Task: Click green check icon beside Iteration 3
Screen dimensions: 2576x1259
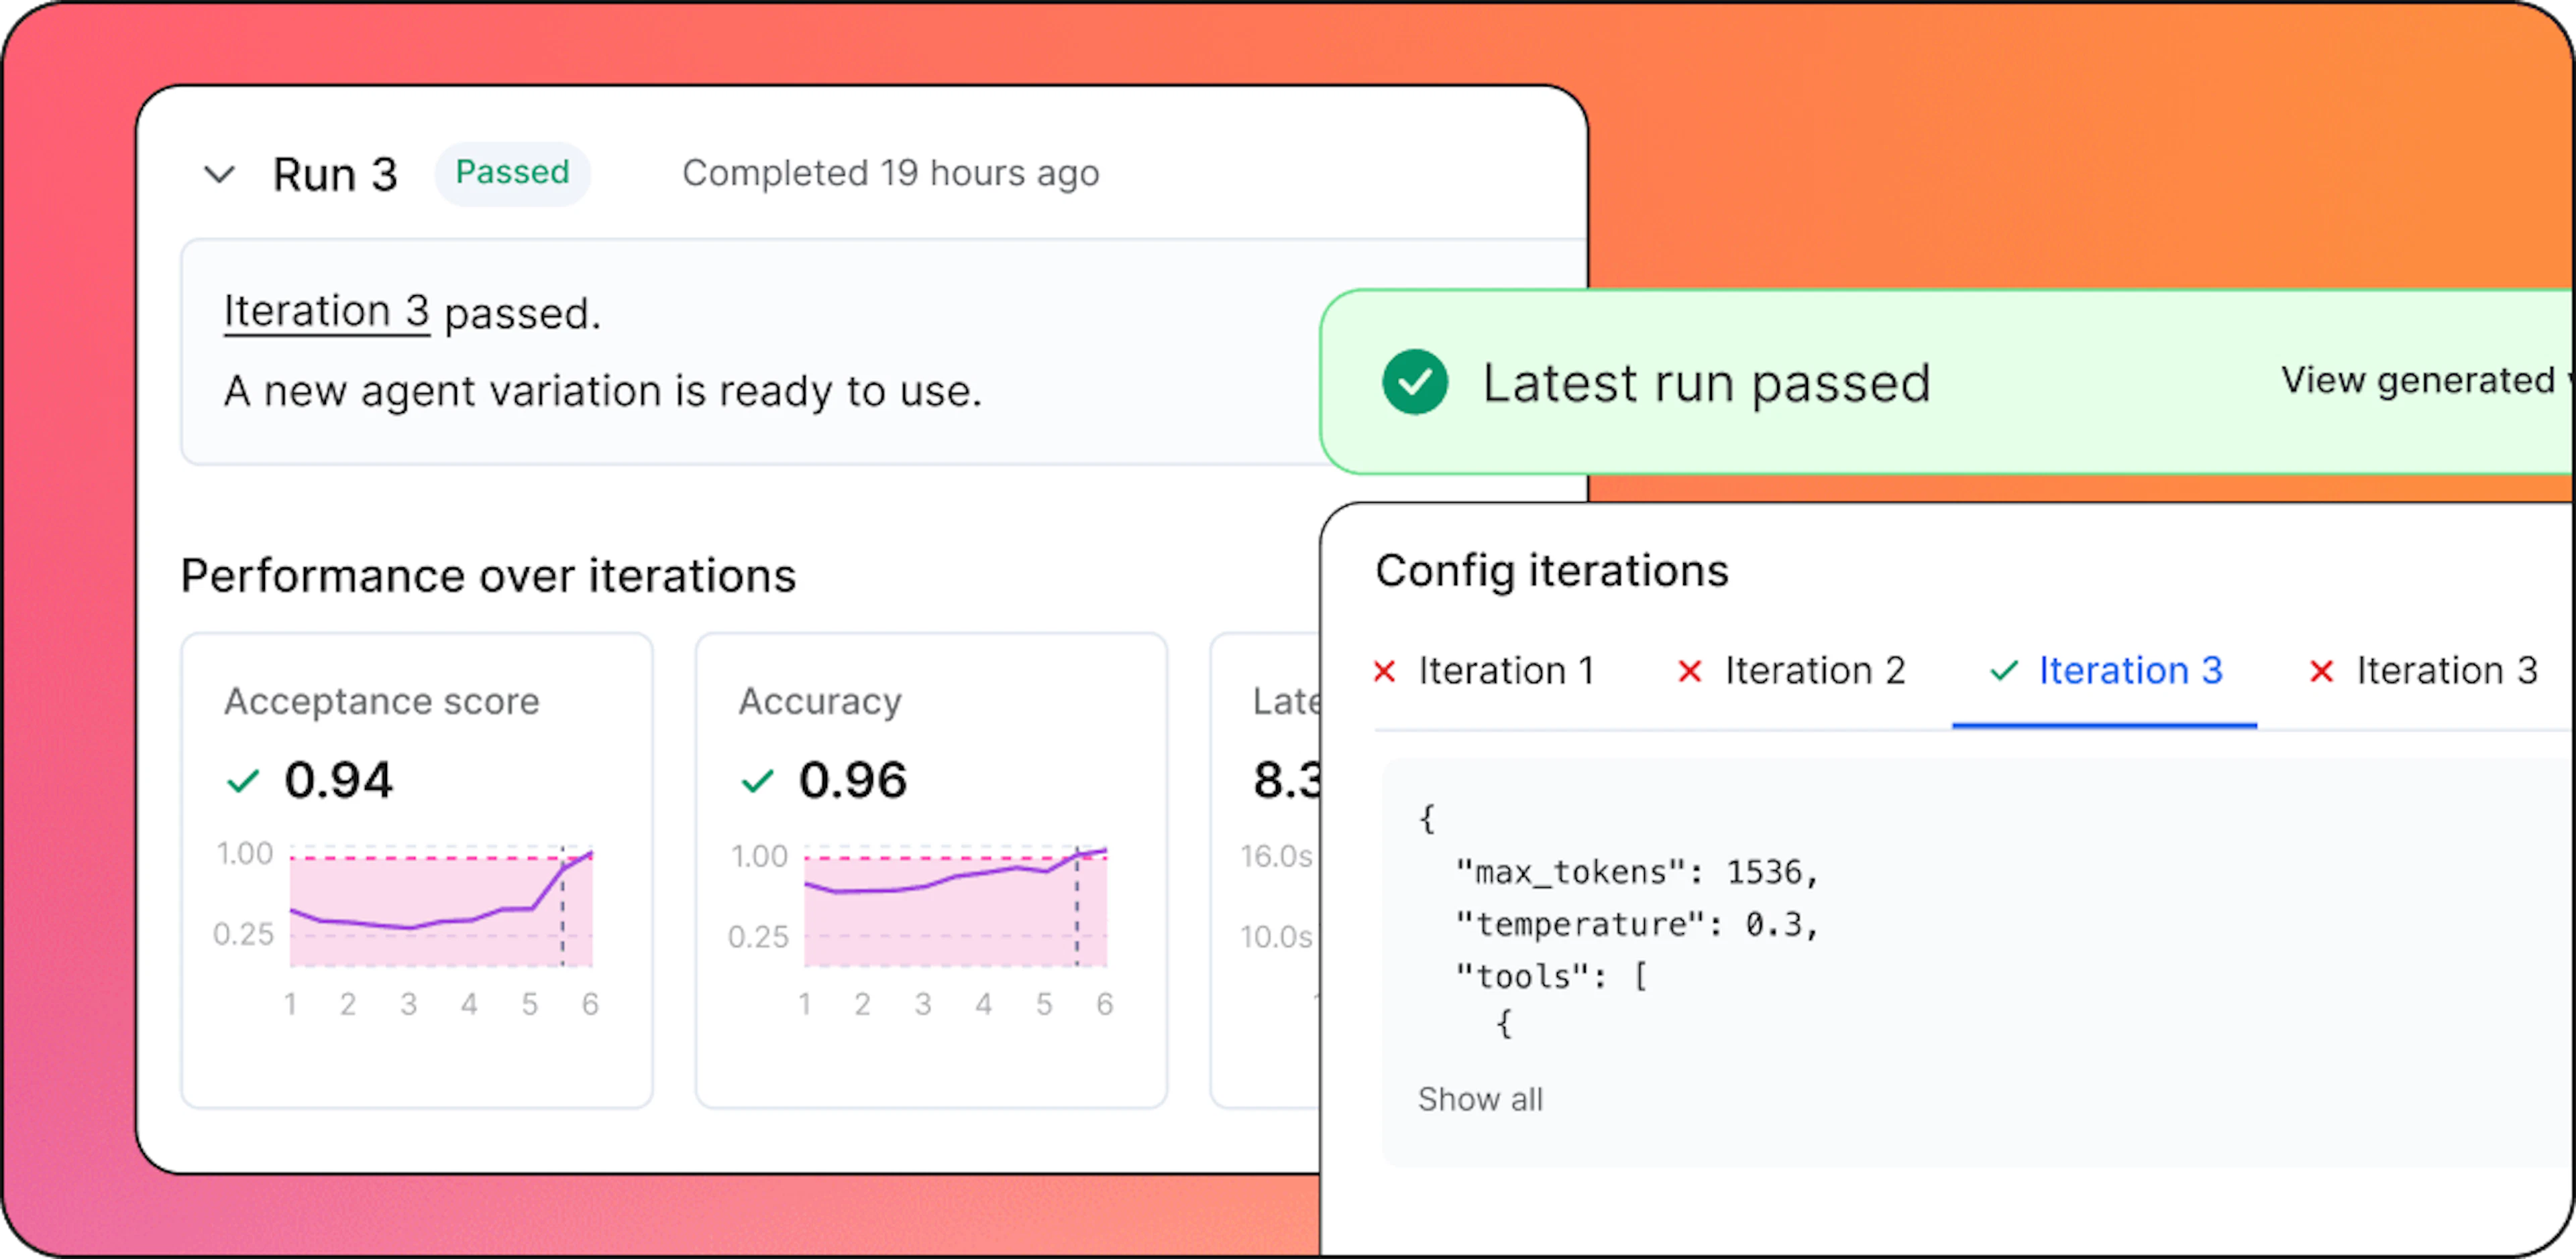Action: click(x=2004, y=672)
